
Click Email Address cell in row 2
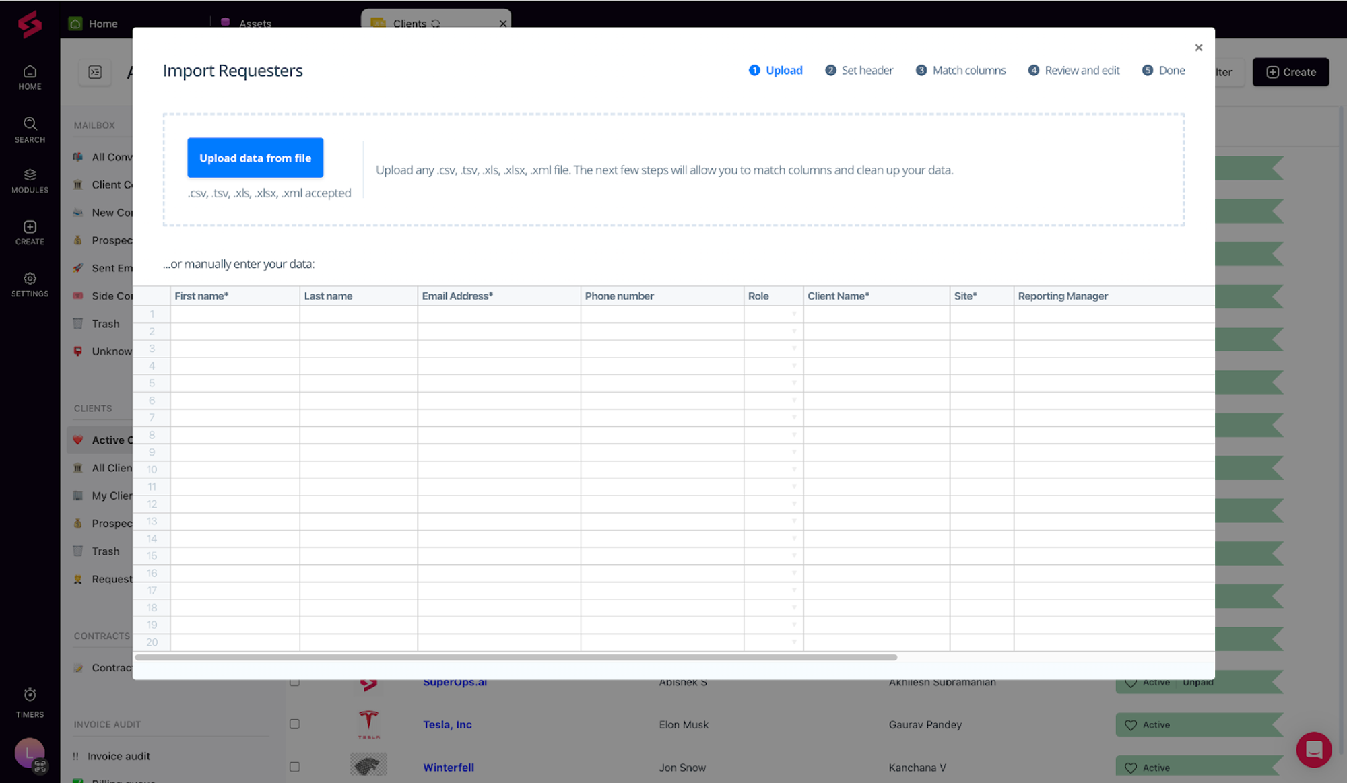(x=499, y=332)
